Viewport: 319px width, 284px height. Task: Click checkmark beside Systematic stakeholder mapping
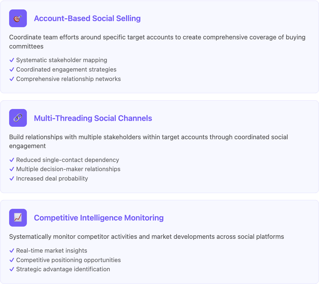[x=12, y=60]
